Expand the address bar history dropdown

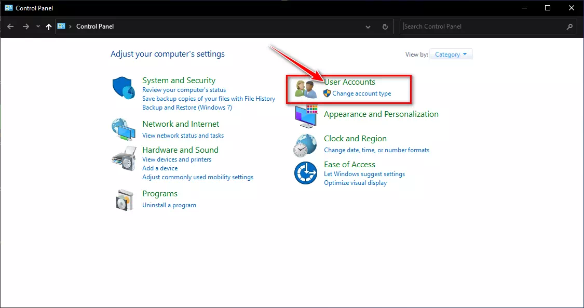[x=368, y=27]
